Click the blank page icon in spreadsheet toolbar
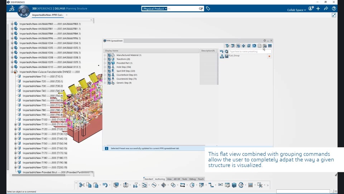Image resolution: width=344 pixels, height=194 pixels. tap(259, 46)
